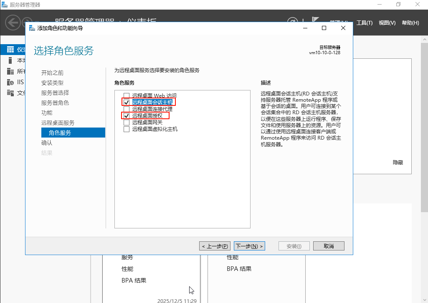Click the 远程桌面会话主机 highlighted label
The width and height of the screenshot is (428, 303).
point(152,102)
